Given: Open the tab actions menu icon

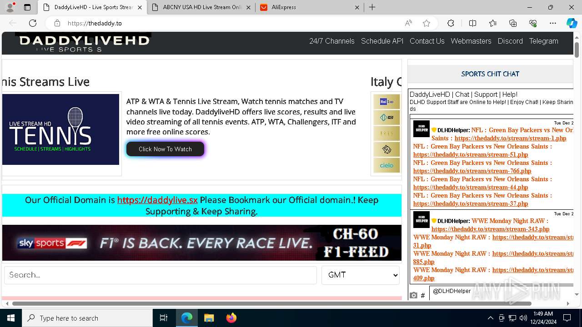Looking at the screenshot, I should (x=27, y=7).
